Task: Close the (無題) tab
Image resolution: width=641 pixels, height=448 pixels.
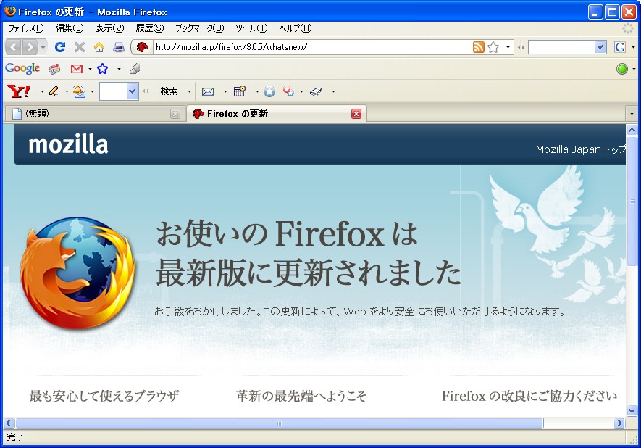Action: click(175, 114)
